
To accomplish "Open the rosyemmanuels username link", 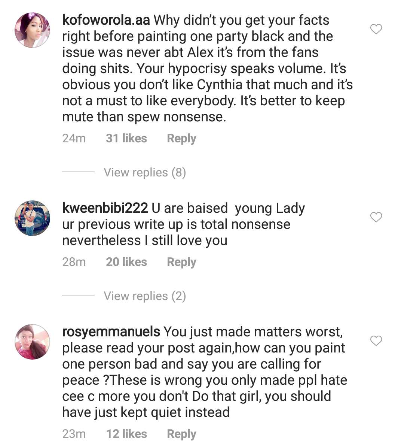I will tap(111, 332).
